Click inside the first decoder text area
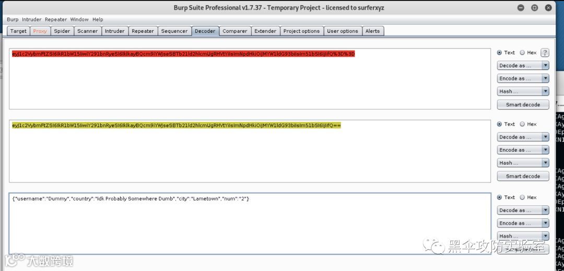 click(x=250, y=79)
